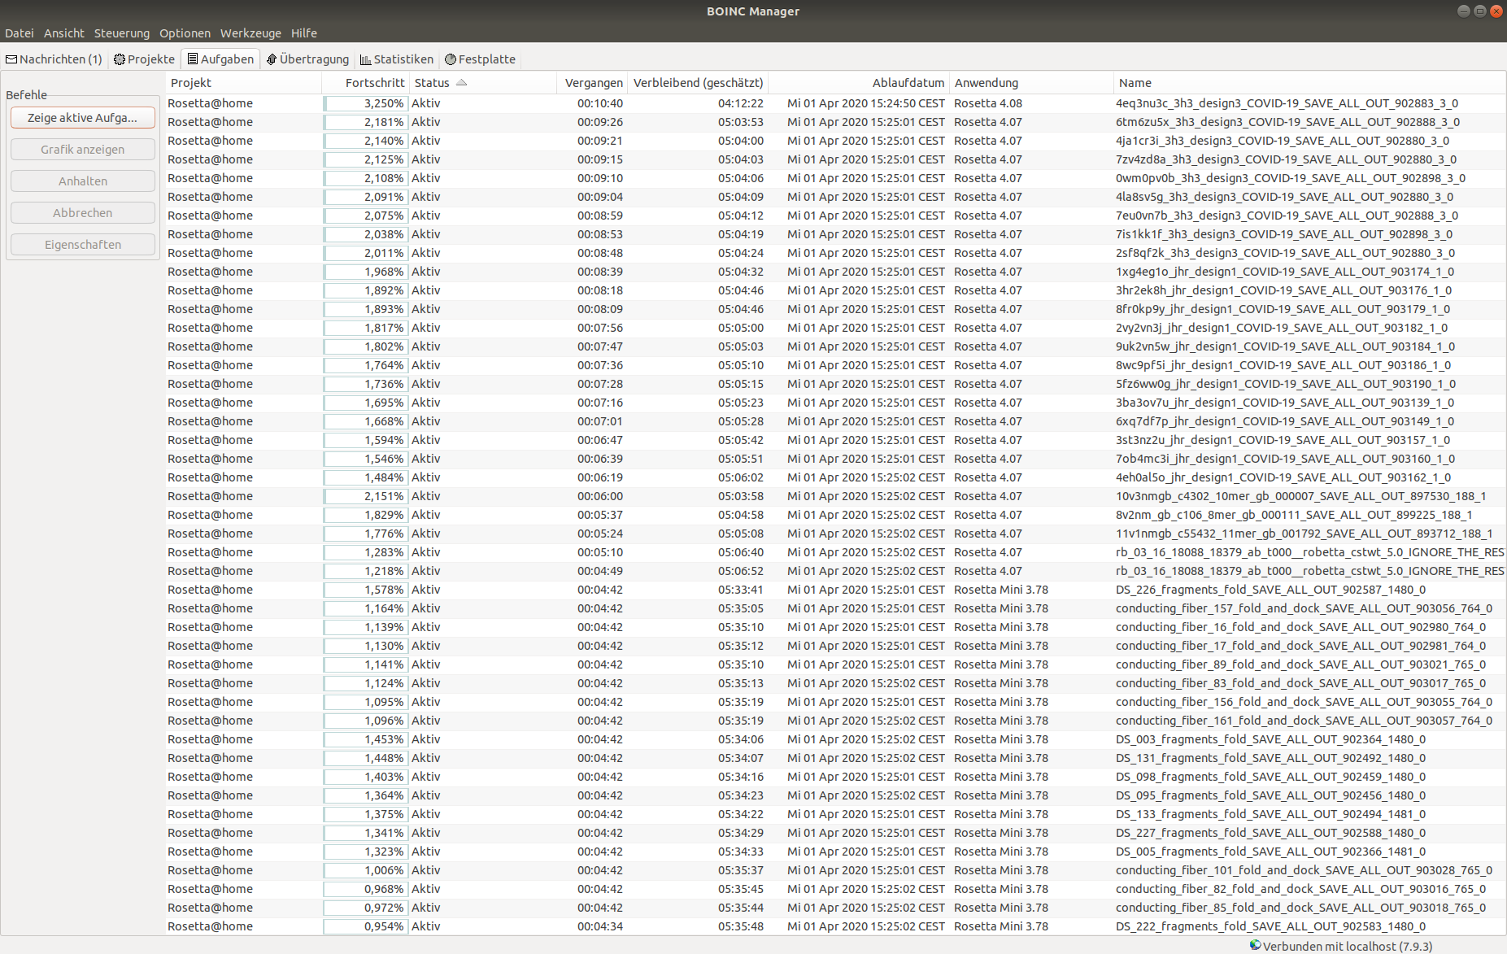Sort by the Fortschritt column header
Image resolution: width=1507 pixels, height=954 pixels.
click(365, 83)
